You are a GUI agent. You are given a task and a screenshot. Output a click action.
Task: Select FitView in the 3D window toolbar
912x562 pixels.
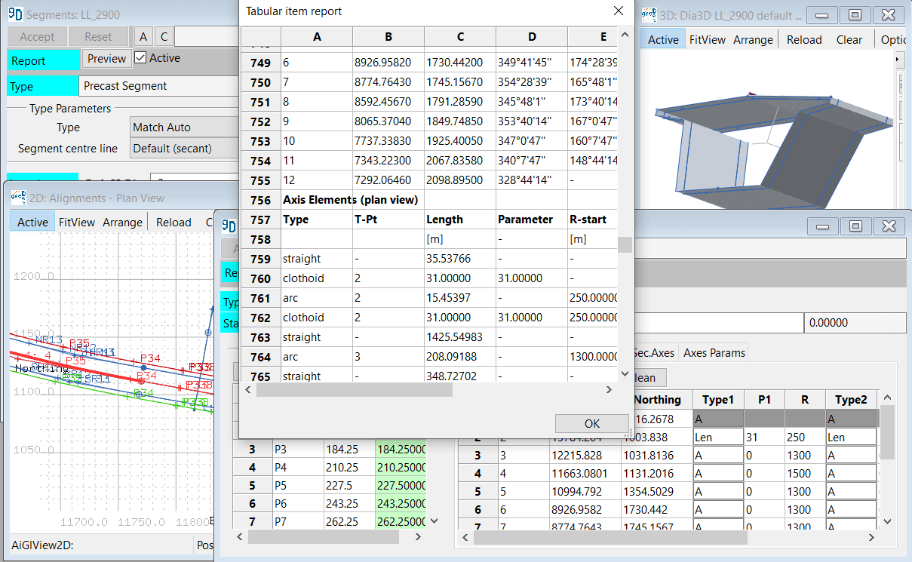click(708, 40)
